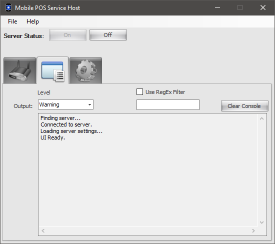Open the gear settings tab
The width and height of the screenshot is (275, 244).
86,70
